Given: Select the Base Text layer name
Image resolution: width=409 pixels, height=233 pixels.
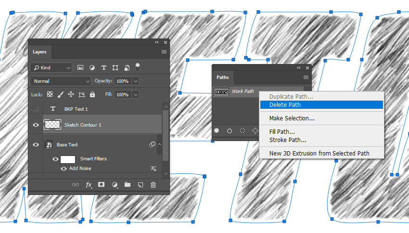Looking at the screenshot, I should click(x=67, y=144).
